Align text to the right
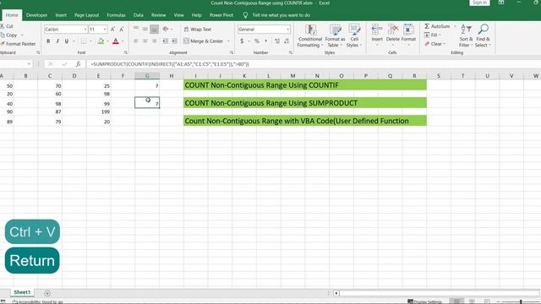 pos(154,41)
